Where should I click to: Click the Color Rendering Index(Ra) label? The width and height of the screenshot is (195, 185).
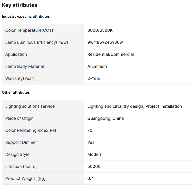click(x=31, y=130)
